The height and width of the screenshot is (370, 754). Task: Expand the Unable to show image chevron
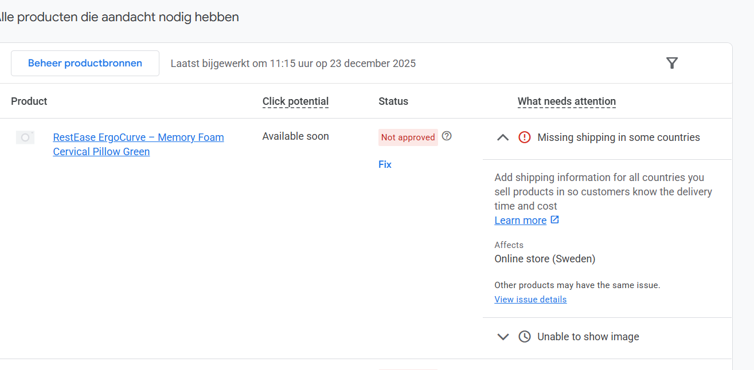click(503, 337)
